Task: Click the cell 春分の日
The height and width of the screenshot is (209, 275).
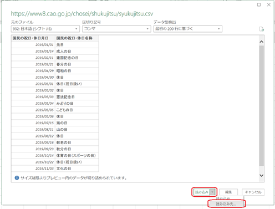Action: pos(77,64)
